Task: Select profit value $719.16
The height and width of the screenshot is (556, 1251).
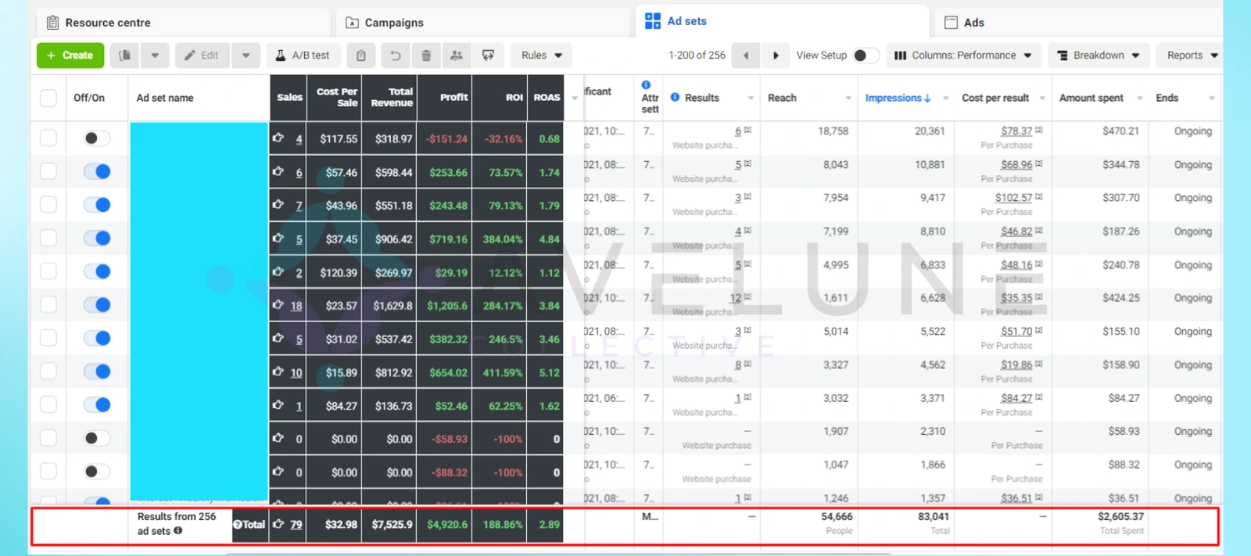Action: pos(448,239)
